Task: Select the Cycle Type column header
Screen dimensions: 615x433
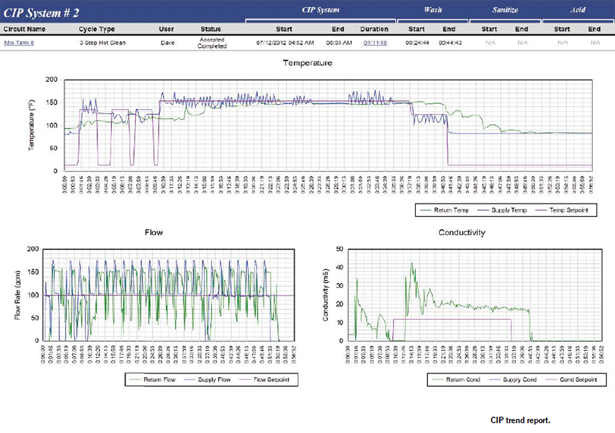Action: (x=97, y=29)
